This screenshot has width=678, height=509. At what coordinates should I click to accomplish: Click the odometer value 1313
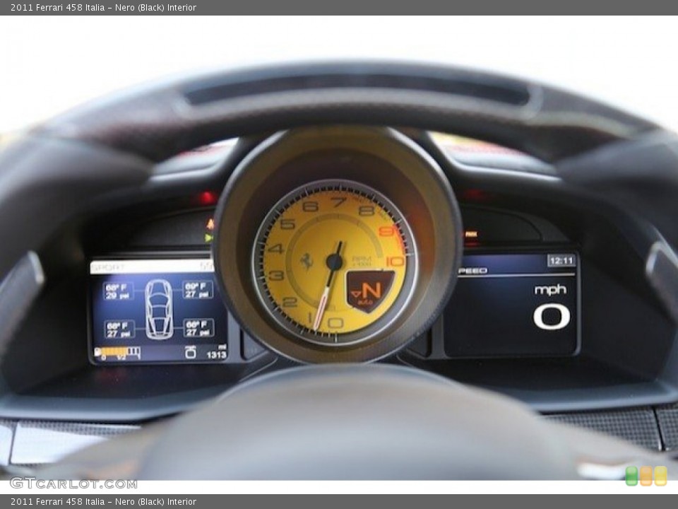(x=217, y=354)
